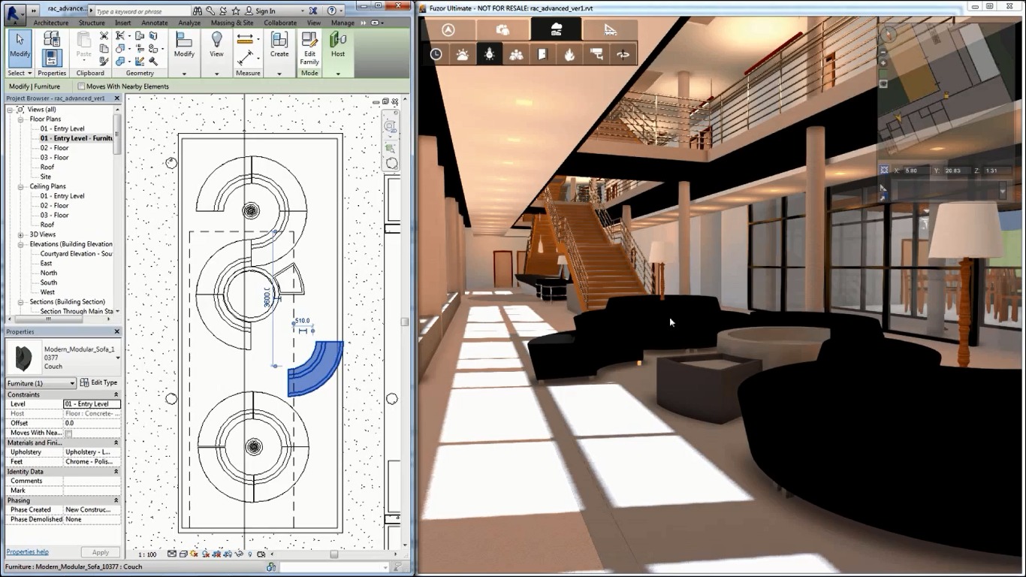This screenshot has height=577, width=1026.
Task: Open the Properties help link
Action: pyautogui.click(x=28, y=552)
